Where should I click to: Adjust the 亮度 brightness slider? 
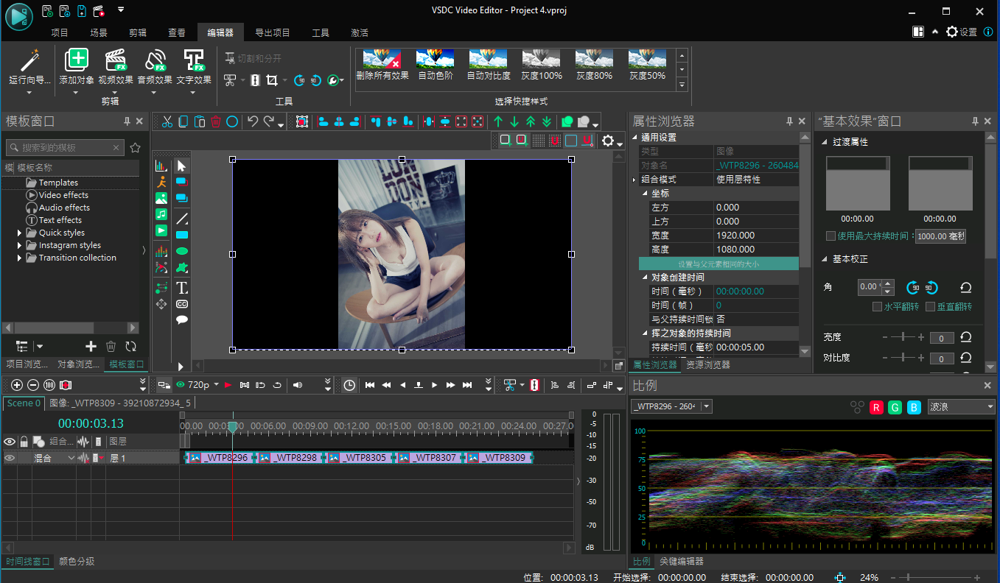[903, 337]
